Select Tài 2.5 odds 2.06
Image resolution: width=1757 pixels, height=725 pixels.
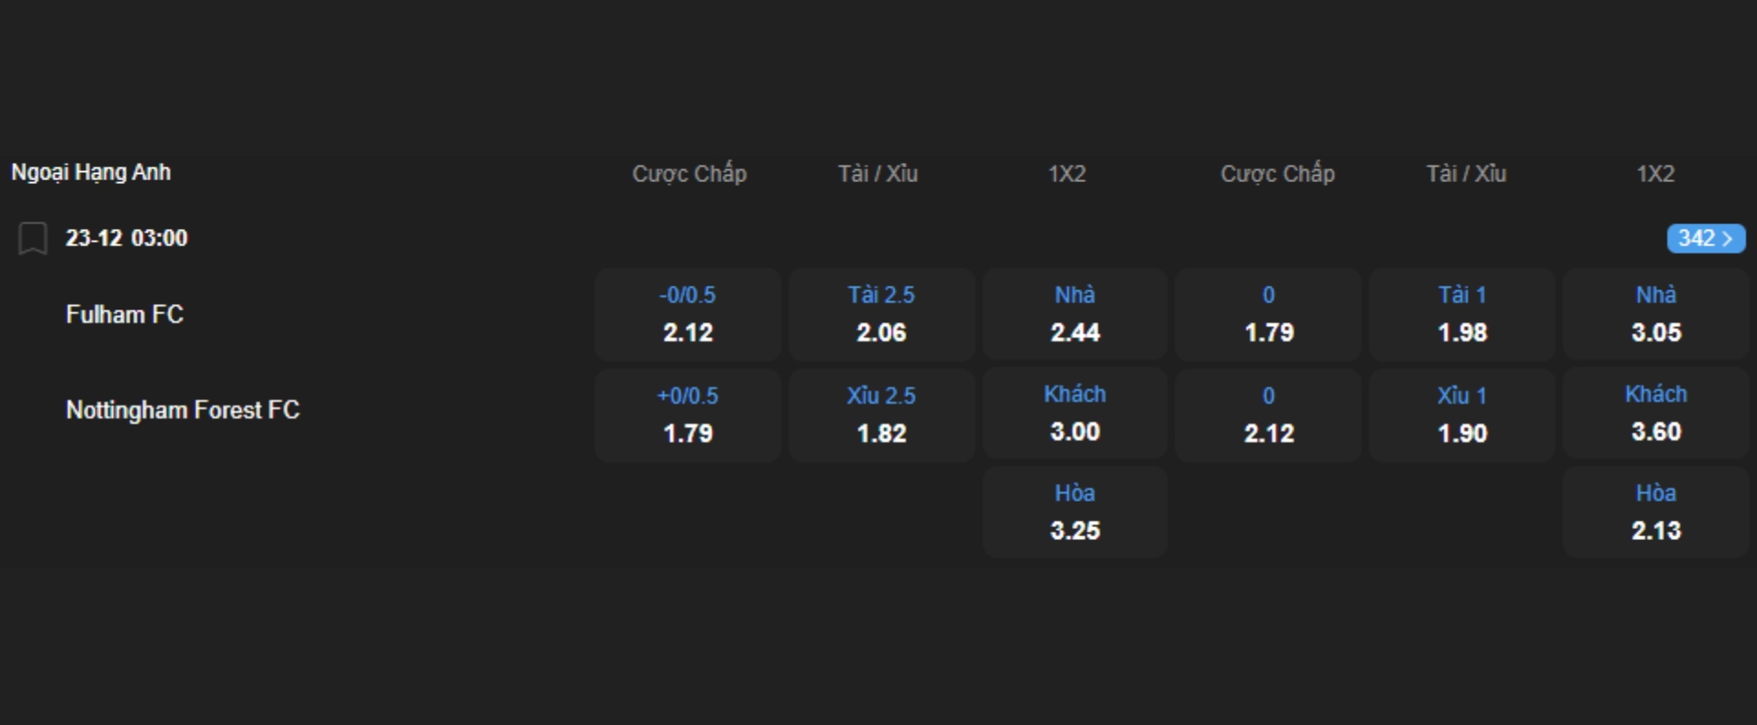pyautogui.click(x=881, y=314)
